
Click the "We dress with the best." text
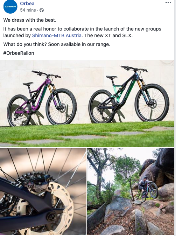30,20
